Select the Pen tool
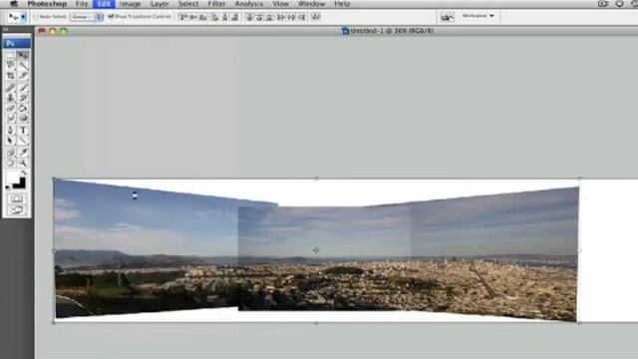This screenshot has width=638, height=359. coord(11,131)
